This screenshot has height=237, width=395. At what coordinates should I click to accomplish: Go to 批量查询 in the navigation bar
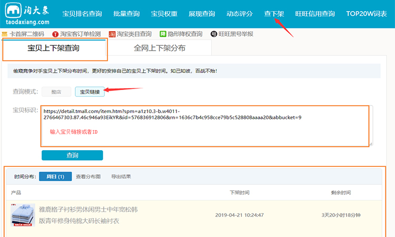[126, 14]
